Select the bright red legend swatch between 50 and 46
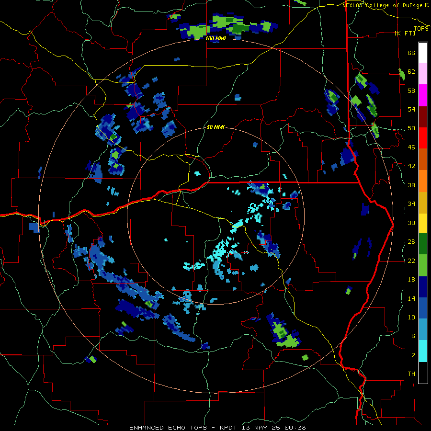The width and height of the screenshot is (431, 431). [x=423, y=138]
